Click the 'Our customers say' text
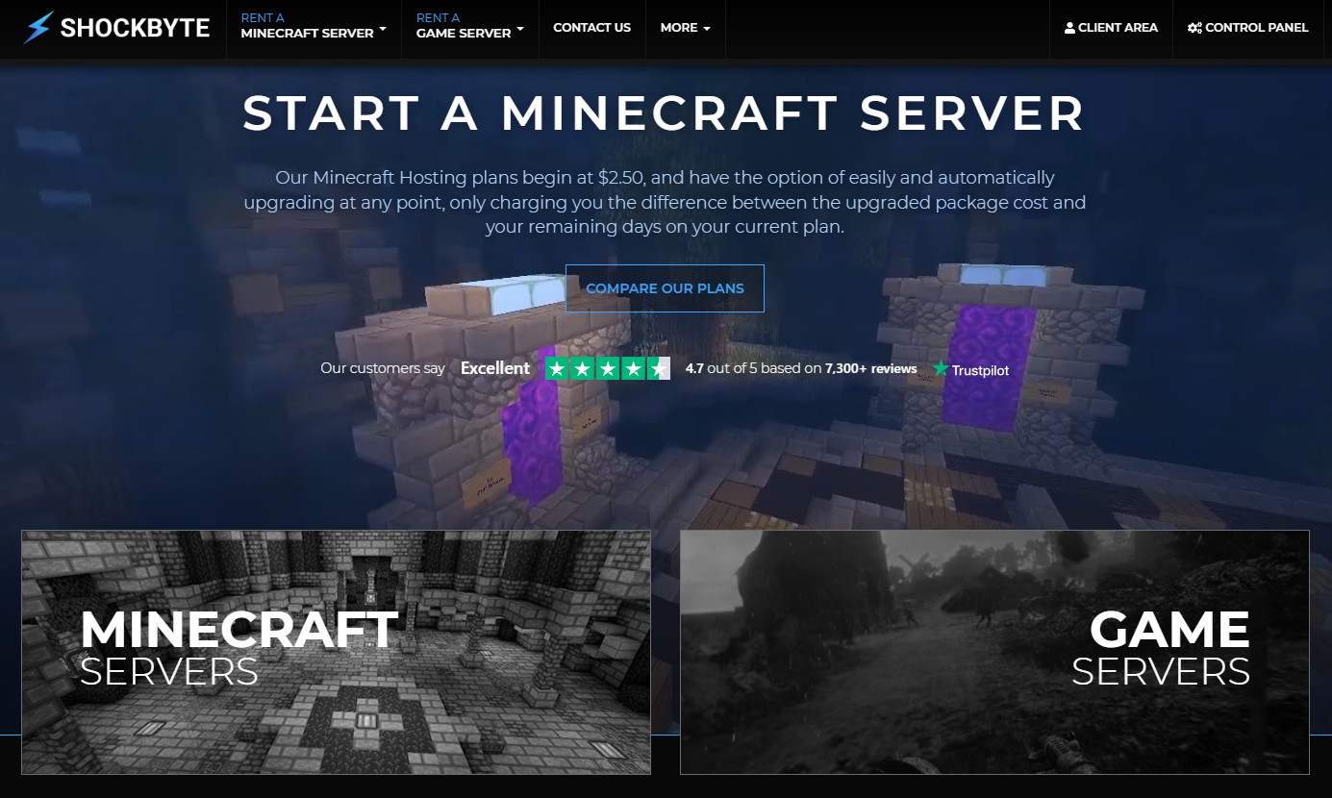The image size is (1332, 798). pos(383,368)
